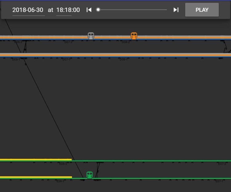Click the D06-1 track label
The height and width of the screenshot is (192, 231).
tap(16, 60)
